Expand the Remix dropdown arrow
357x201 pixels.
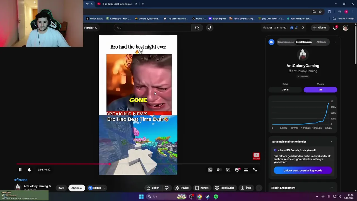(x=105, y=188)
